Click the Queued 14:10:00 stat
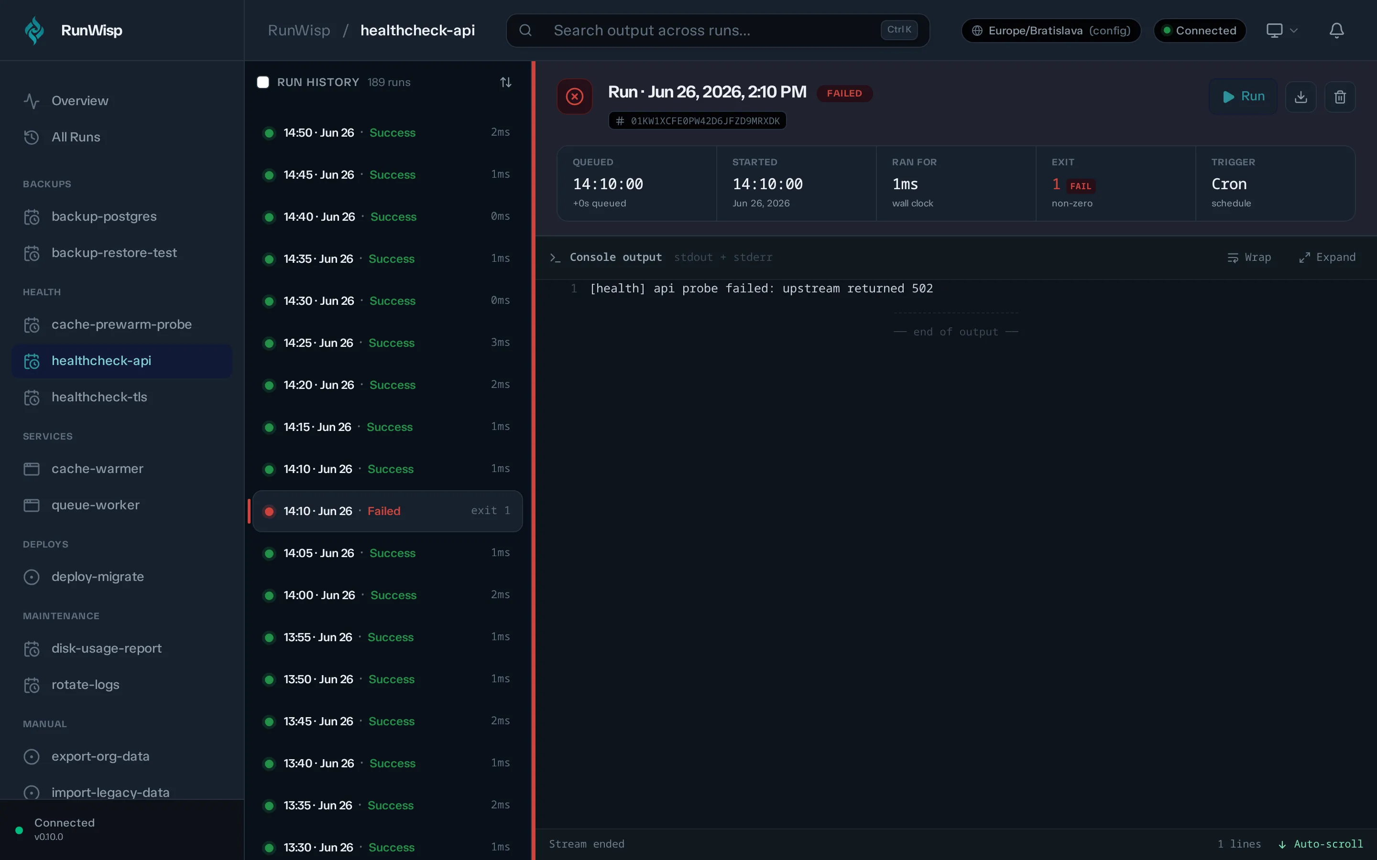 [637, 183]
